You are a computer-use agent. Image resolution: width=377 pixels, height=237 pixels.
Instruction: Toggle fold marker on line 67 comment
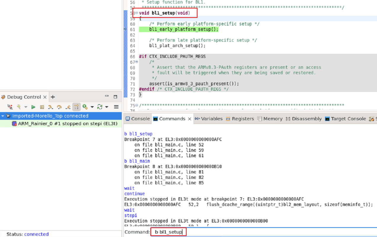pos(137,62)
